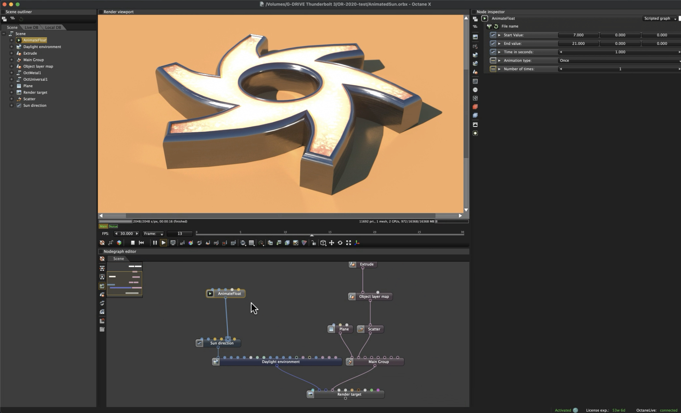Screen dimensions: 681x413
Task: Click the auto focus picker icon
Action: click(x=182, y=243)
